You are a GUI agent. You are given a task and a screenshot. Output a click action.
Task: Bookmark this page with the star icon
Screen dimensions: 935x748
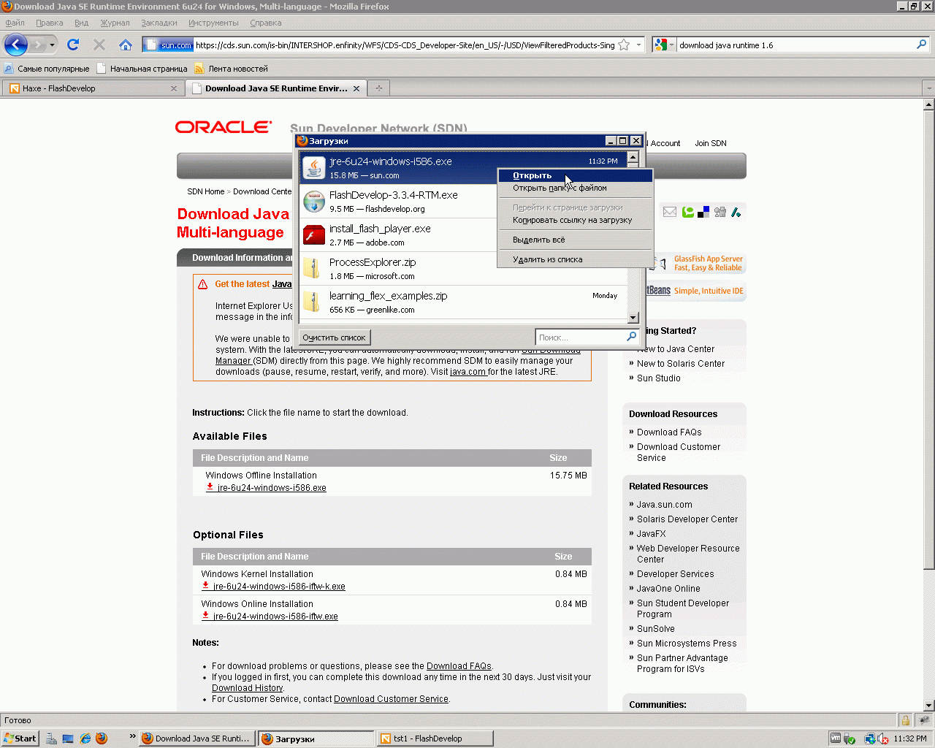624,45
